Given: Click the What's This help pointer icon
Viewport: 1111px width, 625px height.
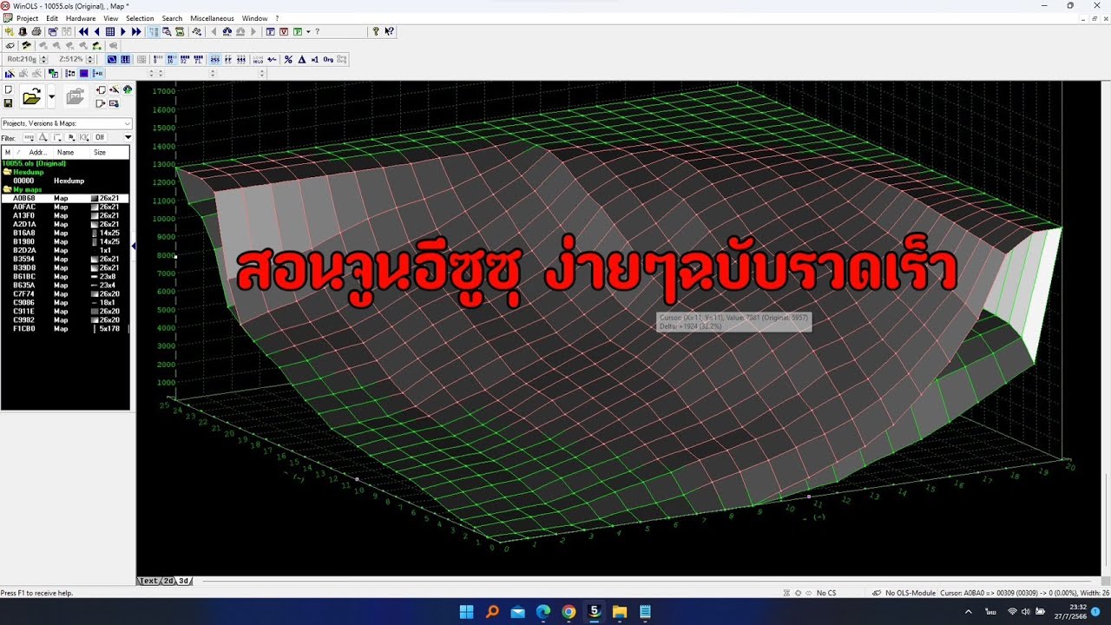Looking at the screenshot, I should pos(389,31).
